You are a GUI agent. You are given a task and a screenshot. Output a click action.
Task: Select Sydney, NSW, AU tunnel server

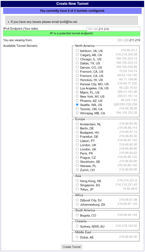tap(77, 226)
